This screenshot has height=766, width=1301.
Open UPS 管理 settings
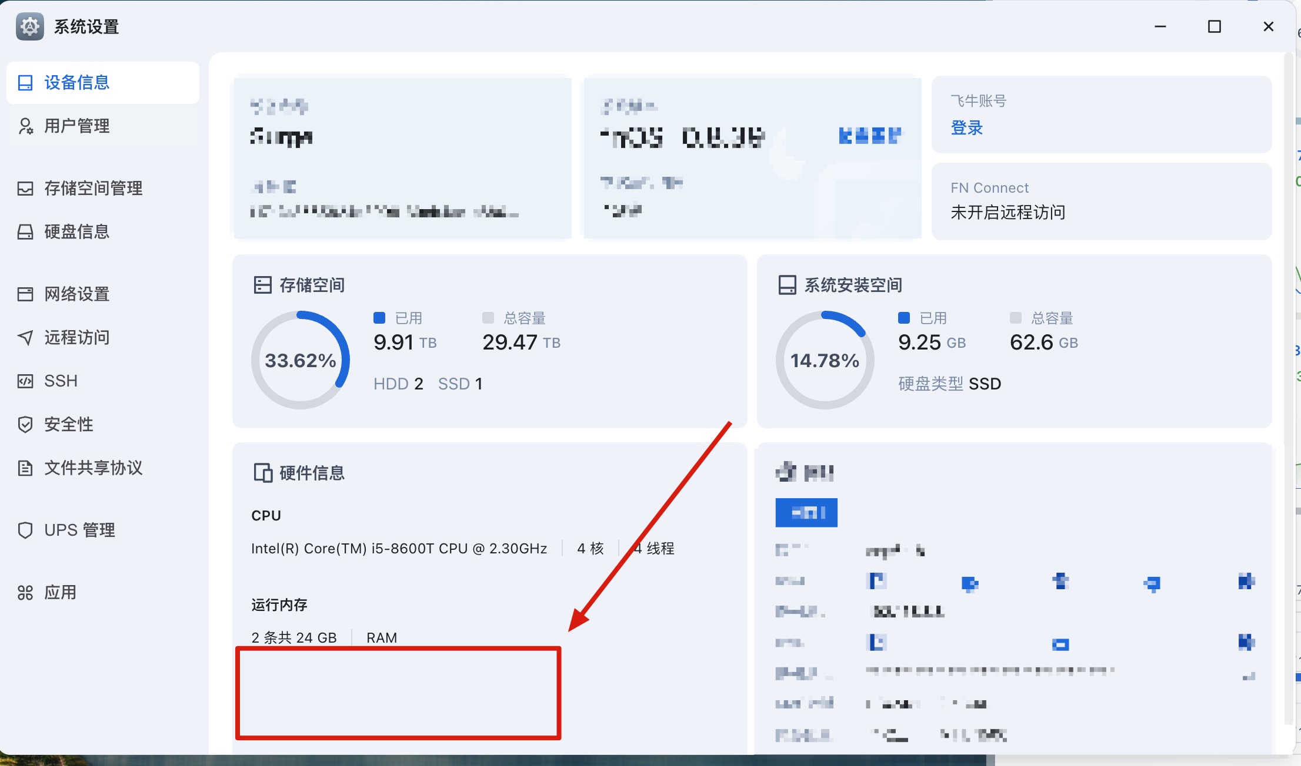pyautogui.click(x=103, y=530)
